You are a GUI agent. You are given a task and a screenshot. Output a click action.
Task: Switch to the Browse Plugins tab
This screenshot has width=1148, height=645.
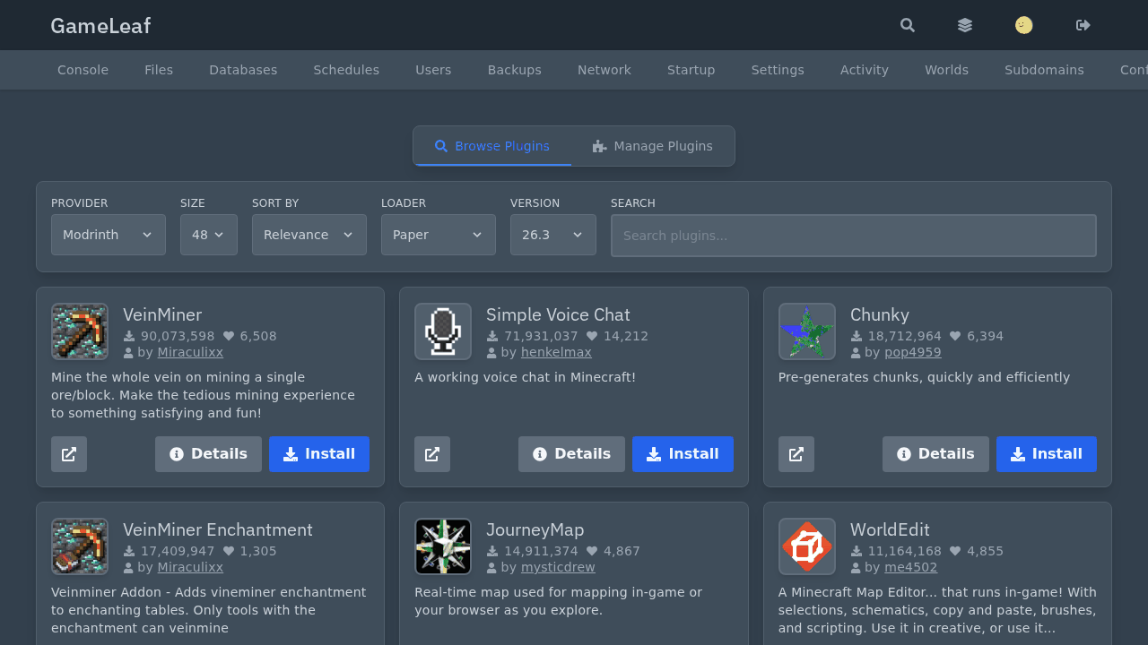[x=492, y=146]
